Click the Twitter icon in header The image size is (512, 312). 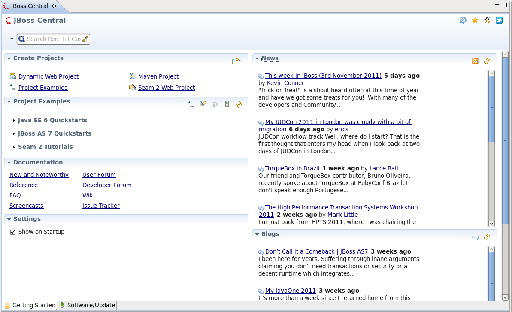point(499,20)
